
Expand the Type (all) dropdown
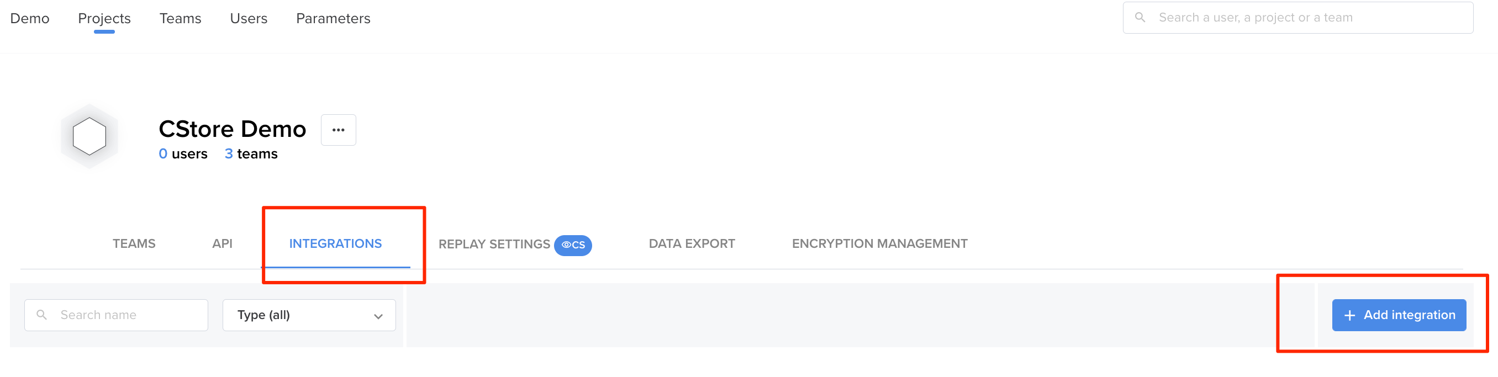click(309, 315)
